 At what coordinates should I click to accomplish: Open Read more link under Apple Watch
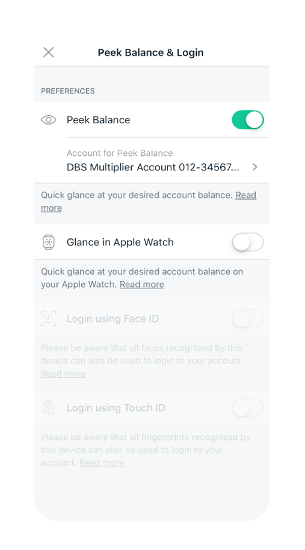(141, 284)
